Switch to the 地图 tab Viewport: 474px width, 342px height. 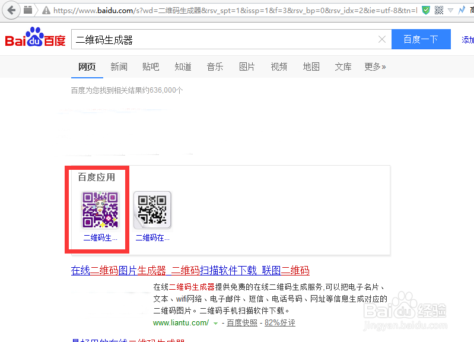(311, 66)
